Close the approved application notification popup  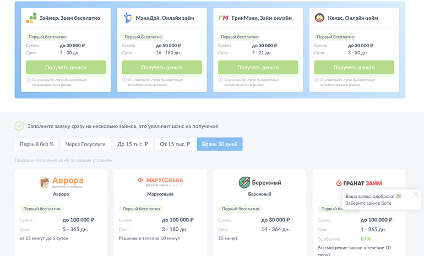pyautogui.click(x=416, y=194)
